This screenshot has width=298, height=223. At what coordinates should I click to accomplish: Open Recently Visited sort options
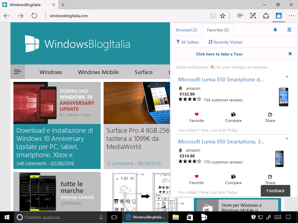click(x=225, y=42)
